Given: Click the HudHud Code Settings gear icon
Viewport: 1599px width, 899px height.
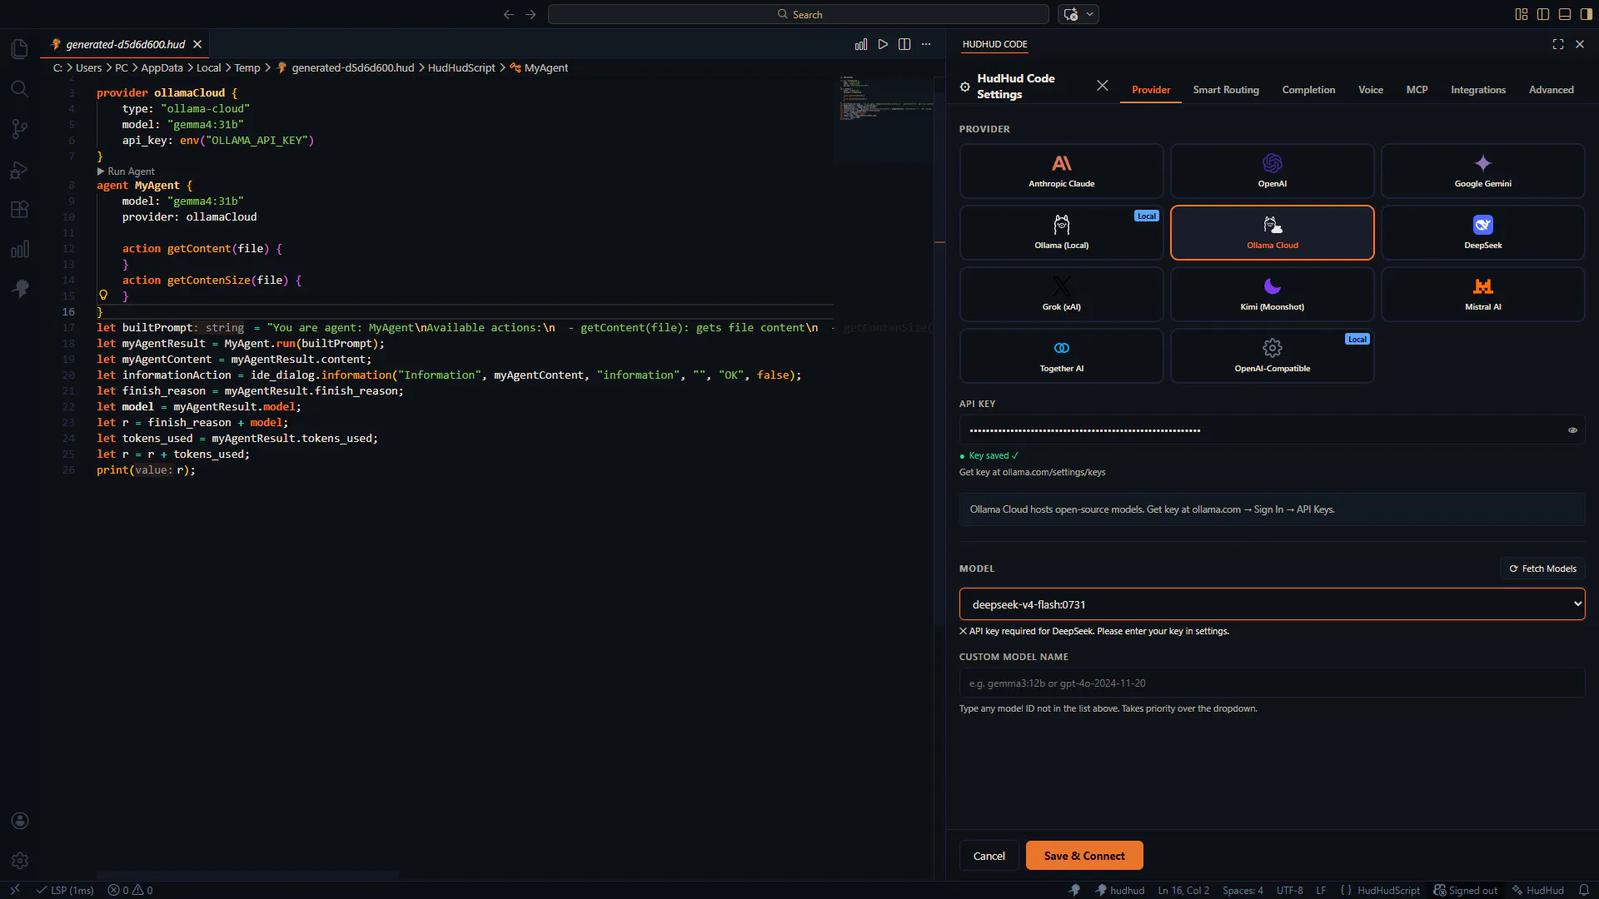Looking at the screenshot, I should click(965, 87).
